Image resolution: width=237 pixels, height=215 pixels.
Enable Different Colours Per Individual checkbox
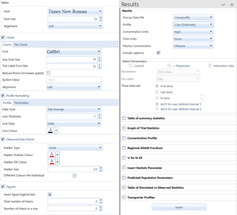click(75, 175)
